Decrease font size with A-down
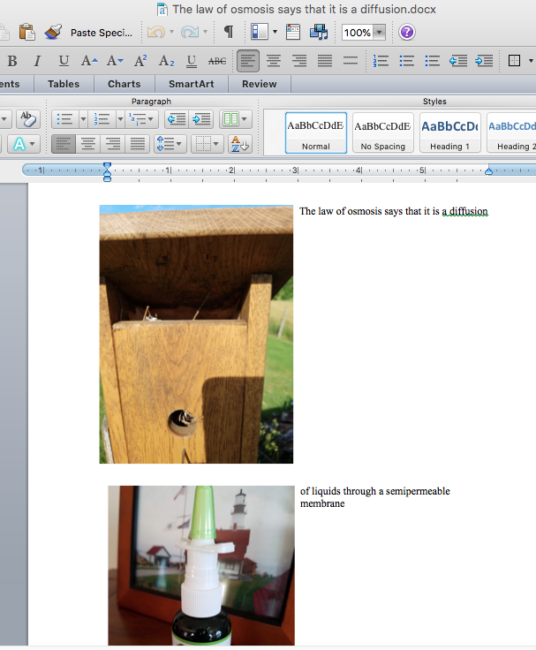The image size is (536, 650). (x=115, y=61)
